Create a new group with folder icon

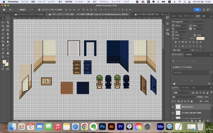click(200, 120)
